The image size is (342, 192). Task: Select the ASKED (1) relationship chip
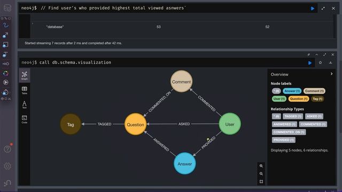click(x=314, y=116)
